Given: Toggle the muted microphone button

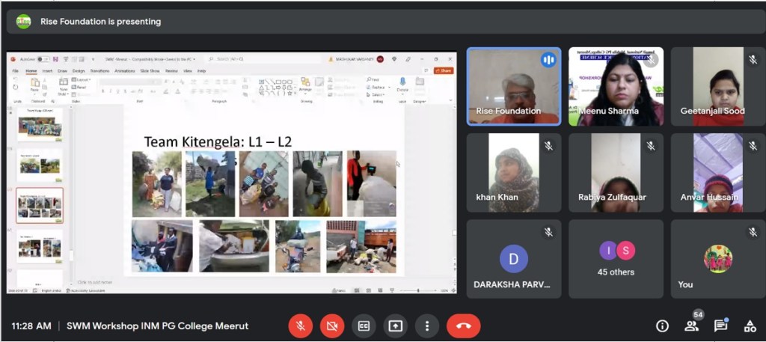Looking at the screenshot, I should click(301, 326).
